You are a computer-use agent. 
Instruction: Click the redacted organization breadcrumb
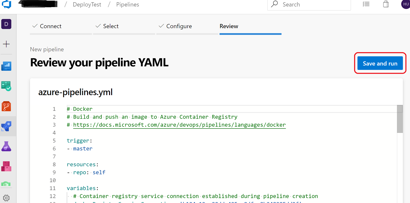click(x=39, y=4)
